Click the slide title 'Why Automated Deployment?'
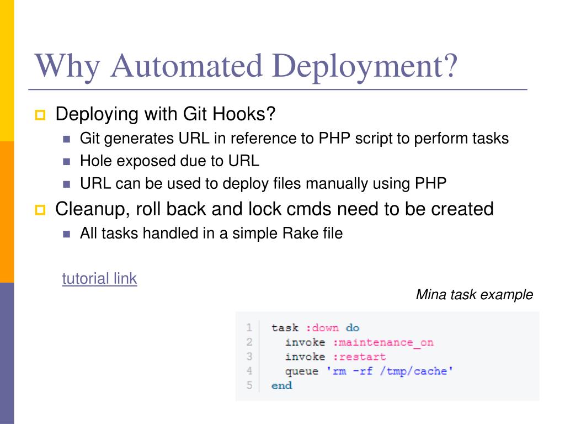The image size is (565, 424). [x=246, y=66]
